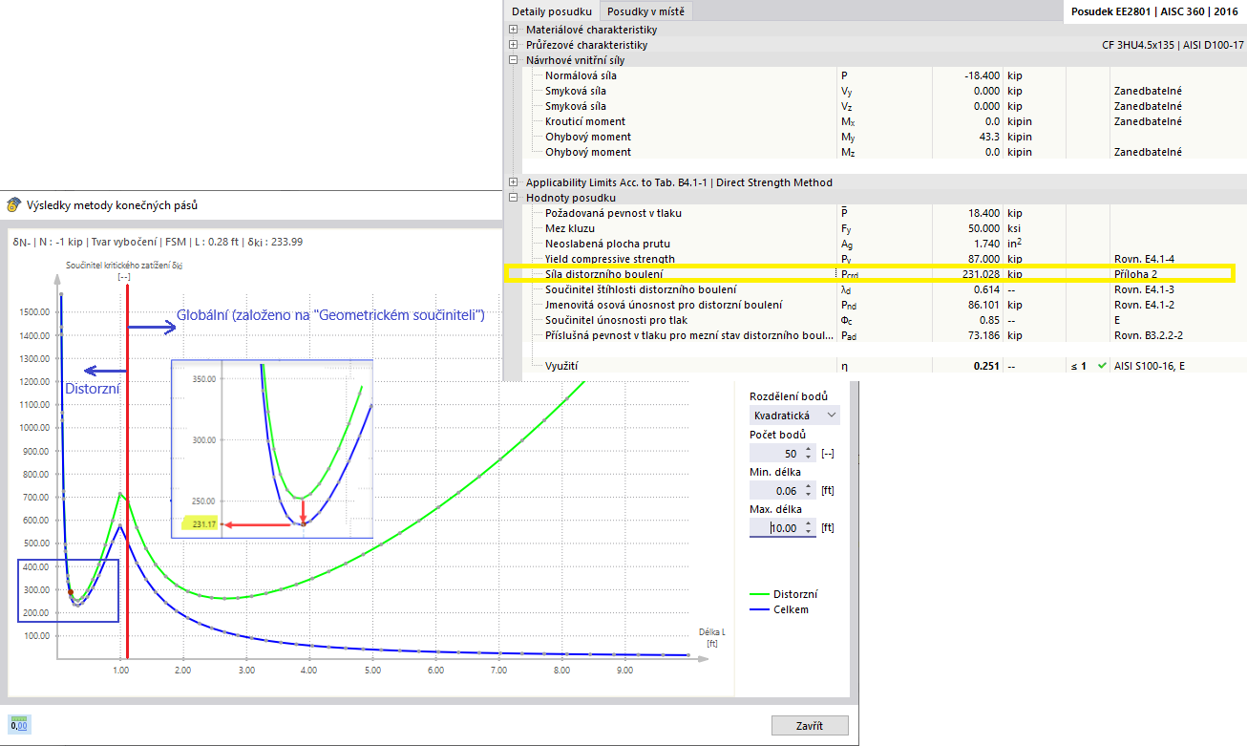Increase Min. délka with the up arrow
The height and width of the screenshot is (746, 1247).
(x=809, y=485)
